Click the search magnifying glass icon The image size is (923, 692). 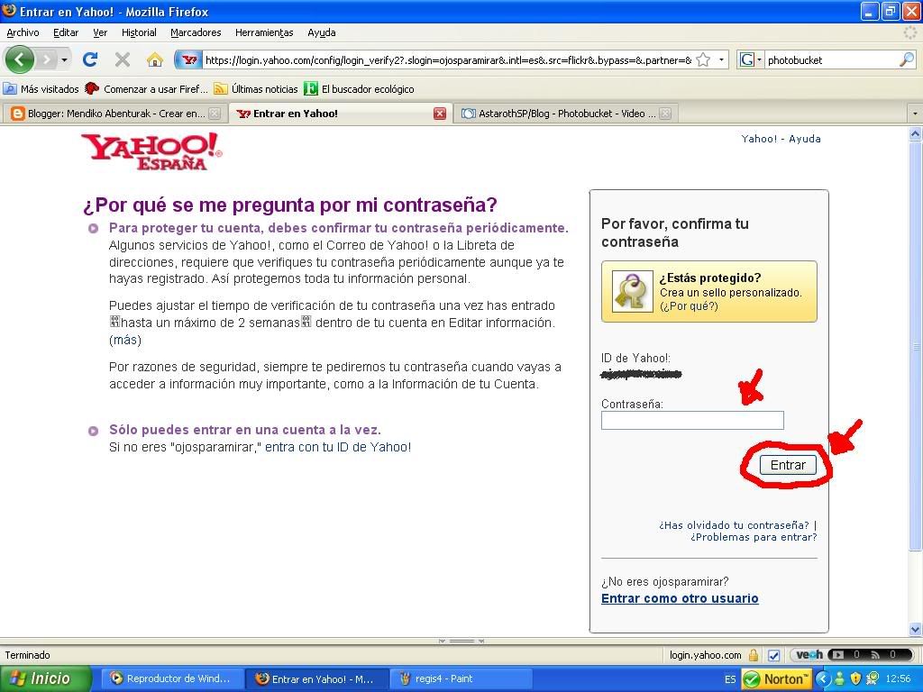(906, 59)
